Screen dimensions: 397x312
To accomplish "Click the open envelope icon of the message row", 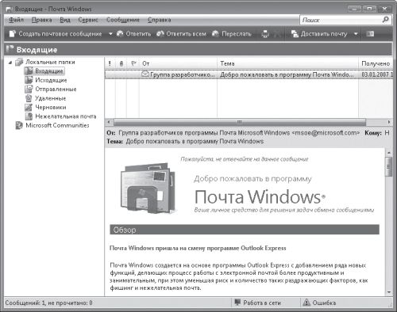I will click(145, 74).
